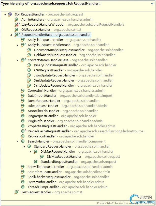This screenshot has width=156, height=206.
Task: Collapse the SearchHandler node
Action: (18, 141)
